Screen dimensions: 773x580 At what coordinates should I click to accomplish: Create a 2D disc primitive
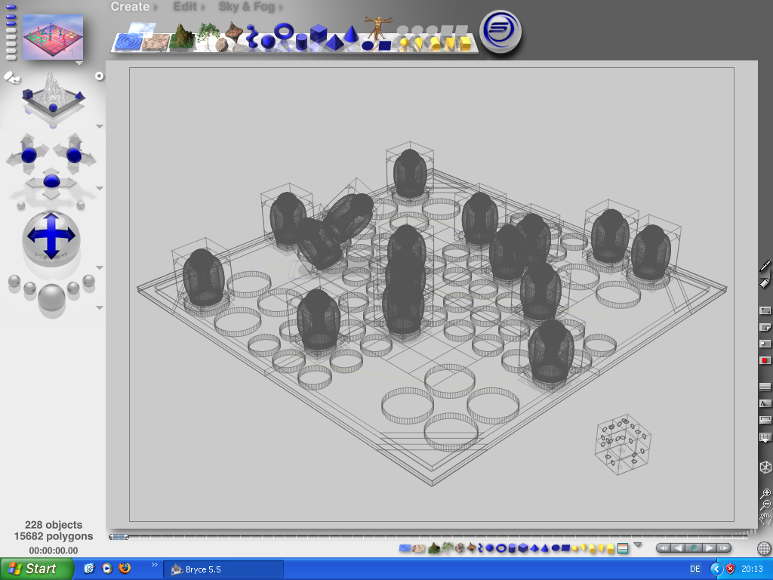pos(368,46)
